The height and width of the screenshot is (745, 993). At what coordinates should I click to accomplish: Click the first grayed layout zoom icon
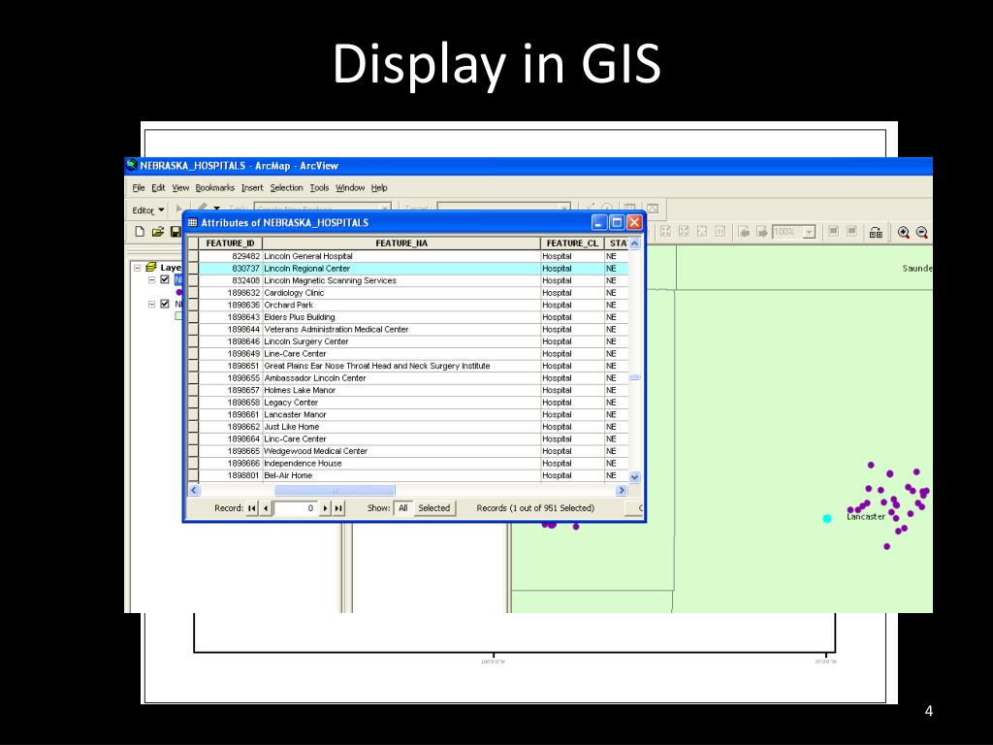click(665, 231)
